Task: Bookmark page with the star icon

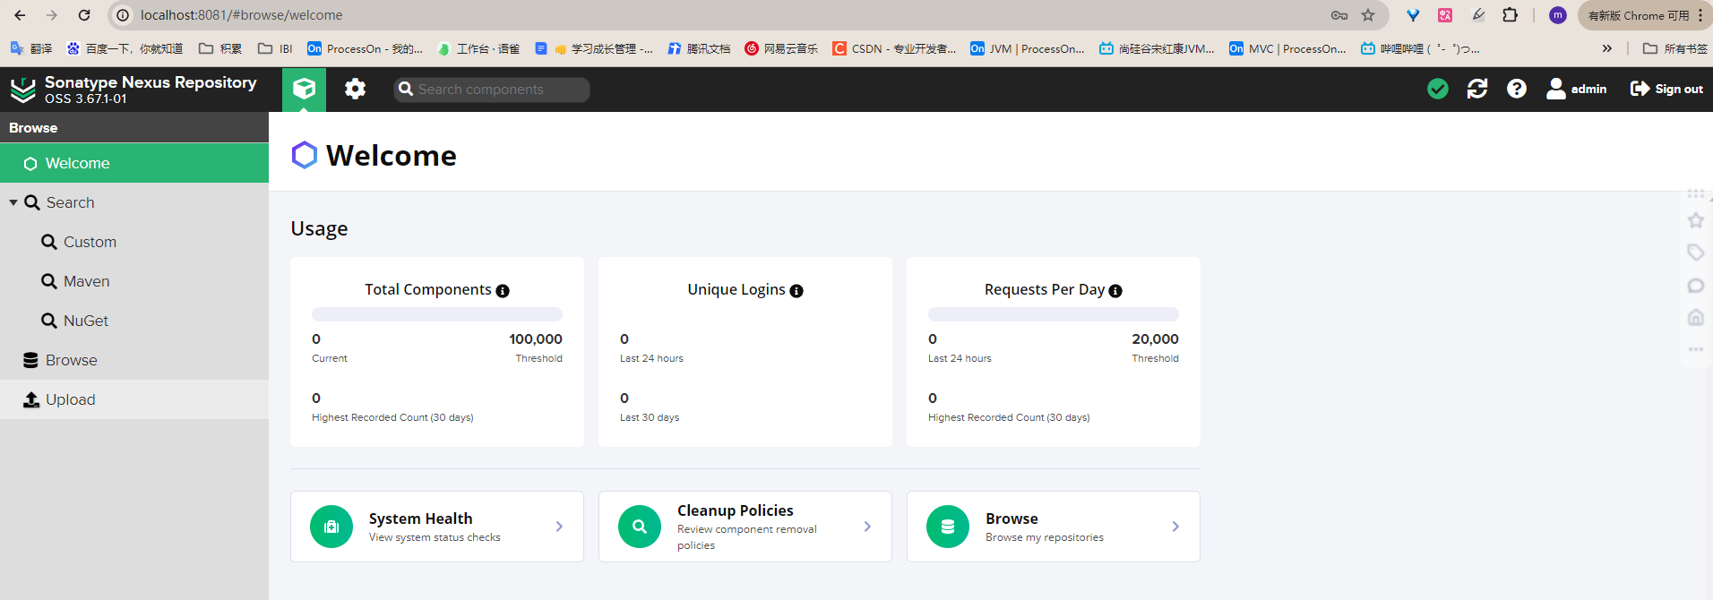Action: click(x=1368, y=15)
